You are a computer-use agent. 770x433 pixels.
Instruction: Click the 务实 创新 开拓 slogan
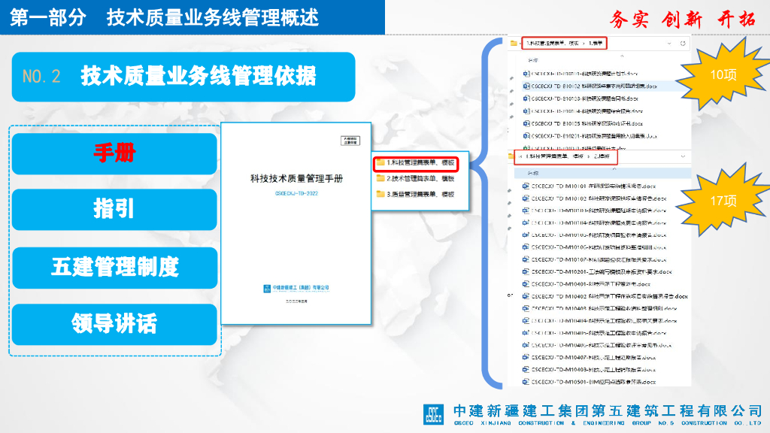[683, 20]
